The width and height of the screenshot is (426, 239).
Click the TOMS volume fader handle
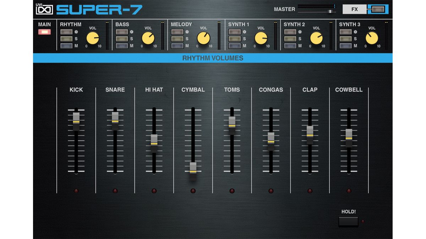[x=232, y=125]
